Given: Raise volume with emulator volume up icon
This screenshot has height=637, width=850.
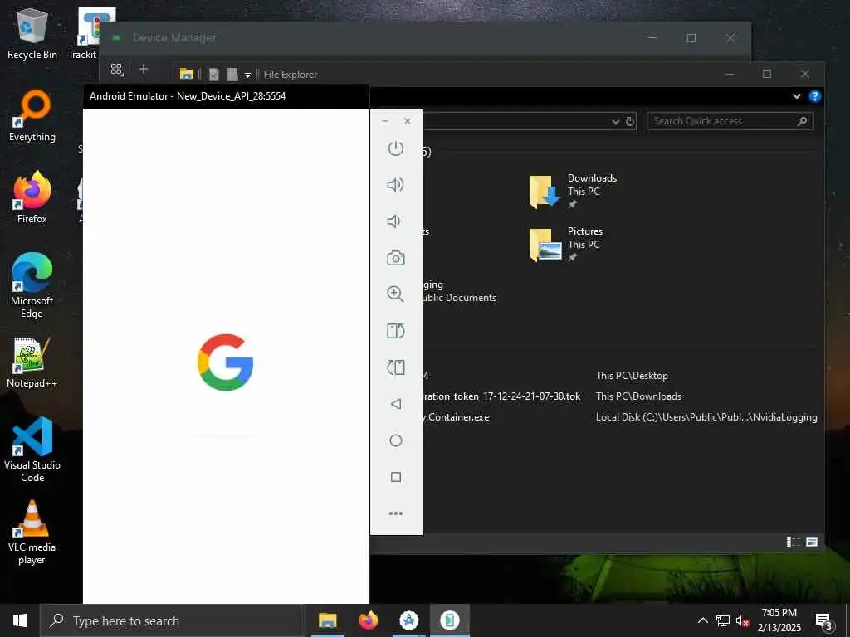Looking at the screenshot, I should tap(396, 185).
